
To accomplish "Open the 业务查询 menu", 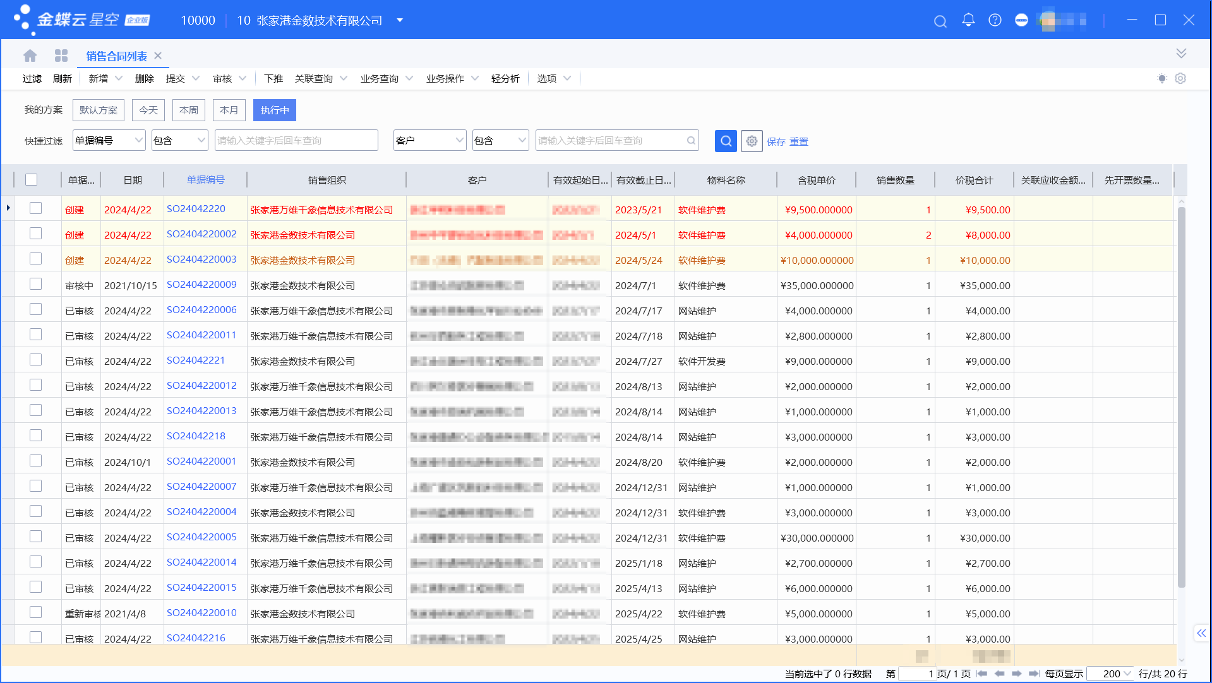I will click(387, 78).
